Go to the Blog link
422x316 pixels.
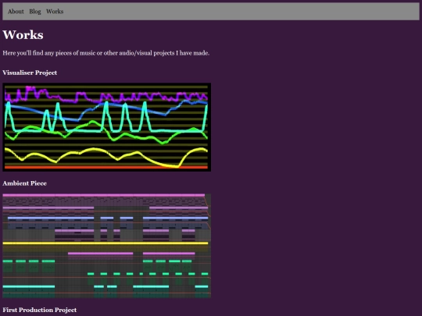(35, 12)
